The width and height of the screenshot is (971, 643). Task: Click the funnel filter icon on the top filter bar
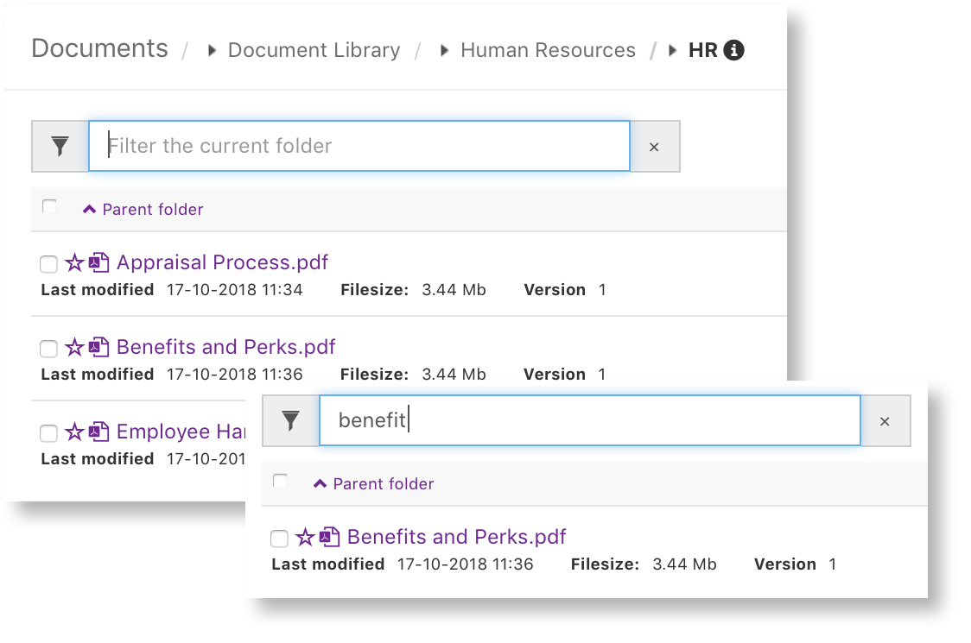tap(60, 146)
